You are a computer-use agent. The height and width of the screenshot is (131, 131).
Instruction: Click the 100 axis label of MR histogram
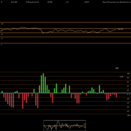128,74
